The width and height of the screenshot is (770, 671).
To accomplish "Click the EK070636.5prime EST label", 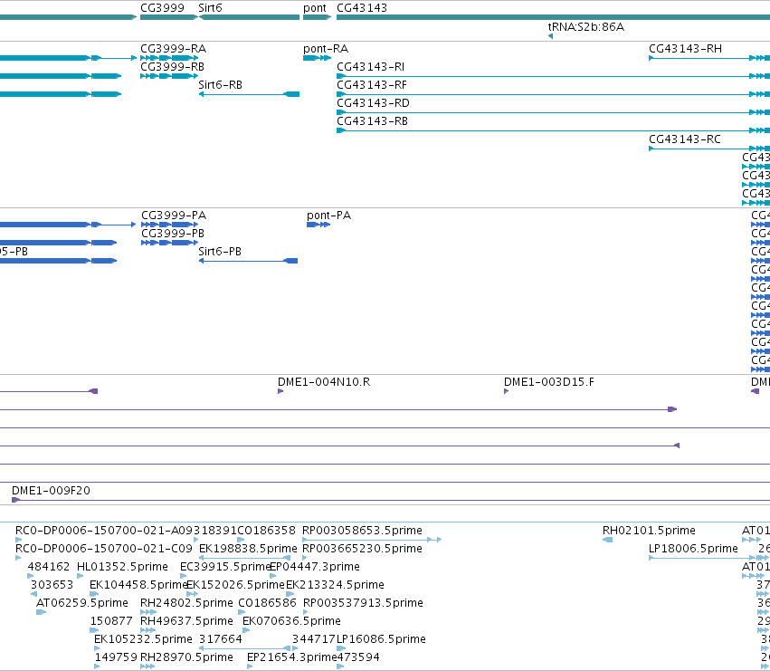I will coord(291,621).
